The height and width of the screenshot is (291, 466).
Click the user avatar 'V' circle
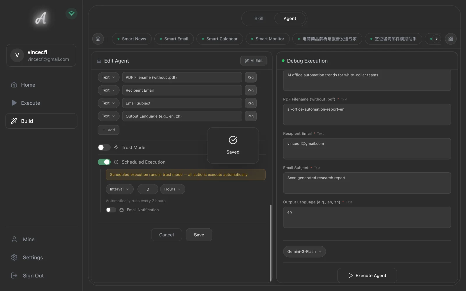click(x=17, y=55)
